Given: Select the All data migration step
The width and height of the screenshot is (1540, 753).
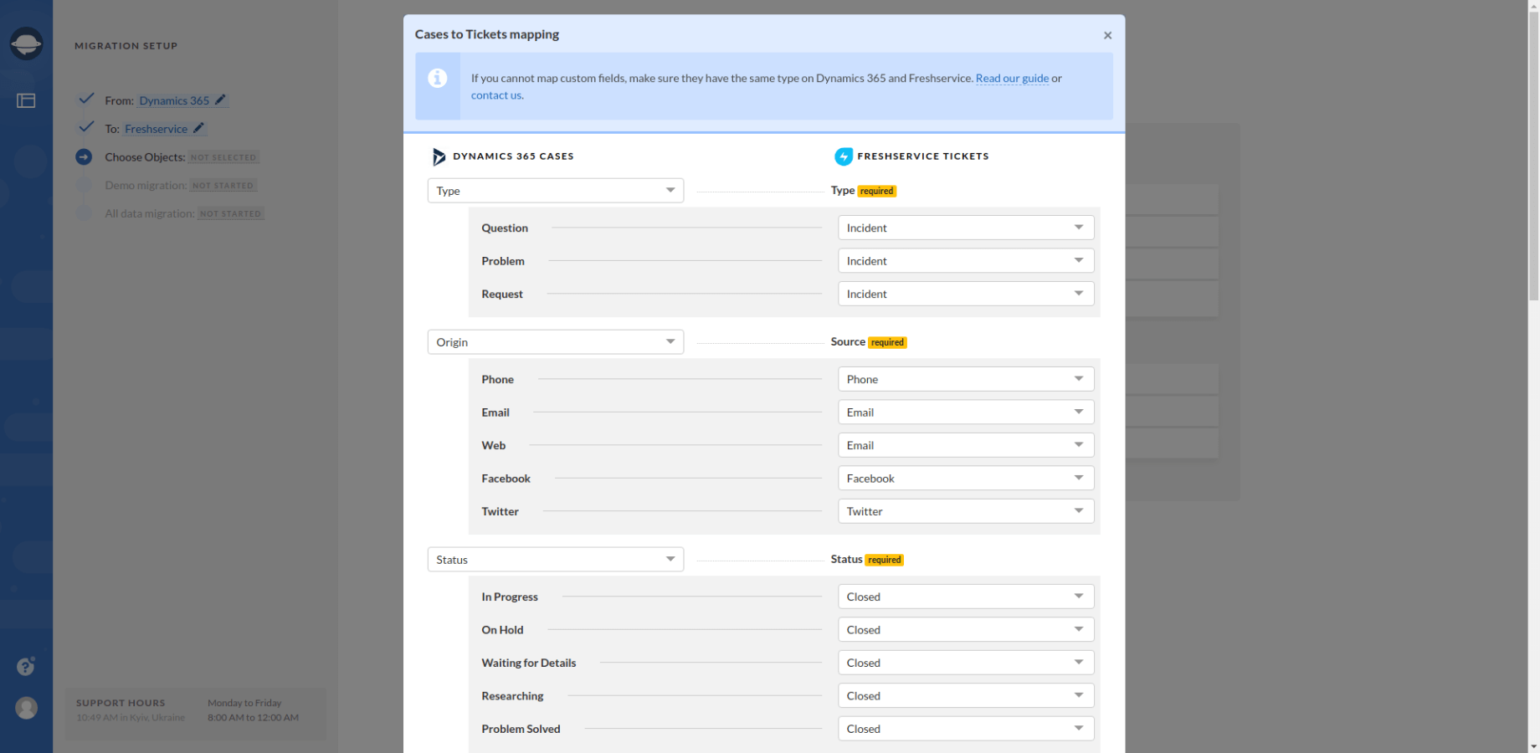Looking at the screenshot, I should 149,213.
